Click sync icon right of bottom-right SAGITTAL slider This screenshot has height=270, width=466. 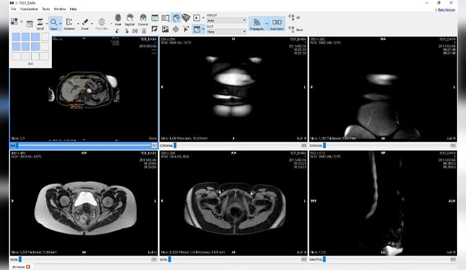(453, 259)
